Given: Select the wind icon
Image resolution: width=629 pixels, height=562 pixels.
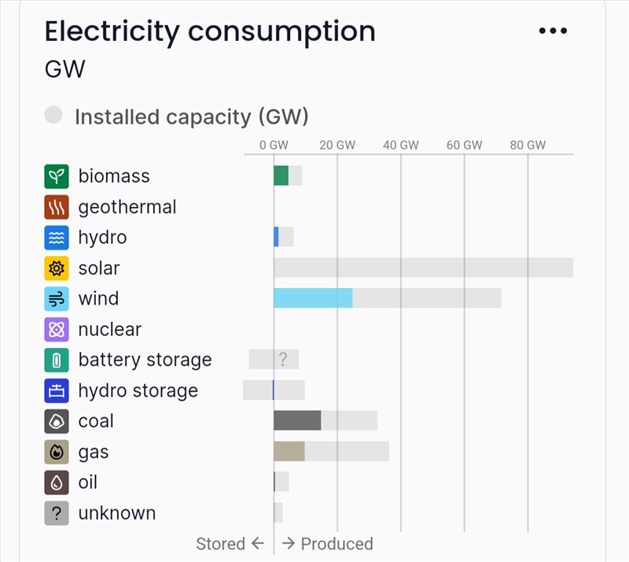Looking at the screenshot, I should coord(57,299).
